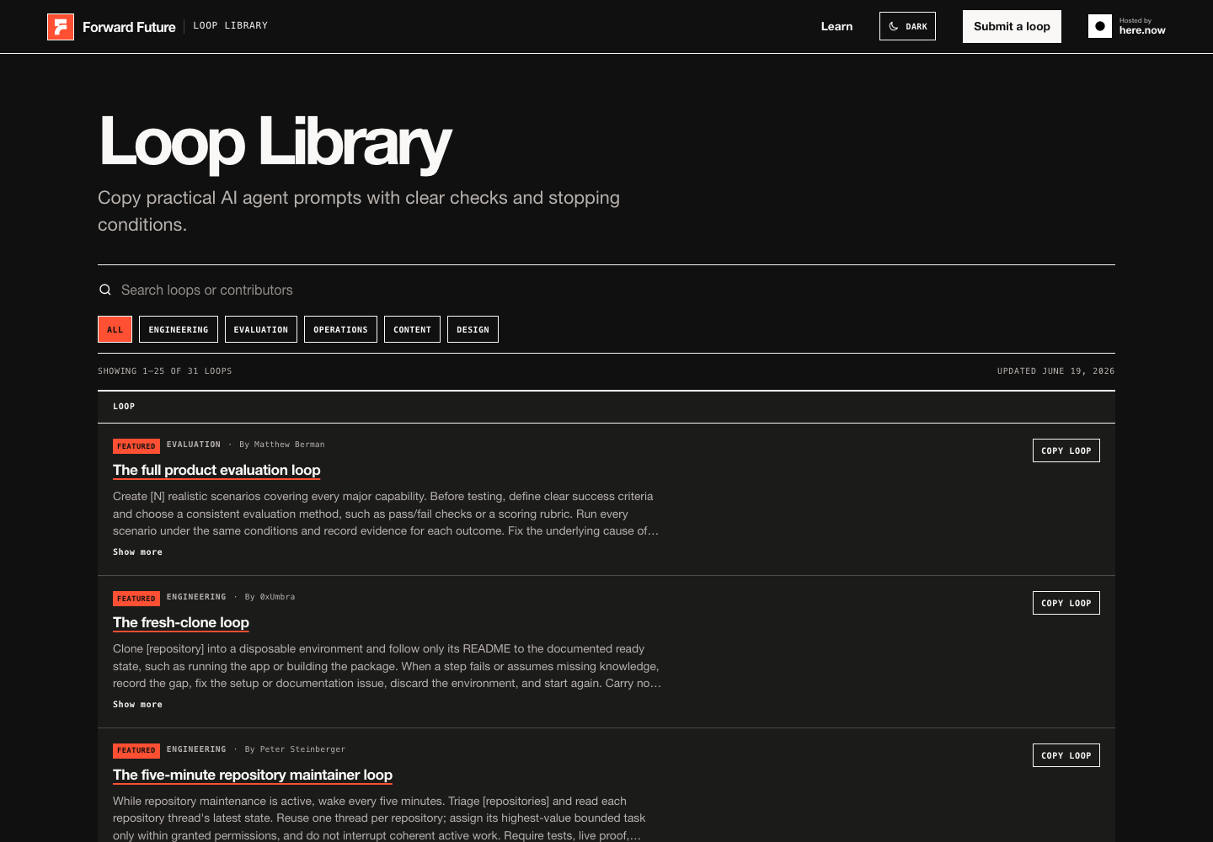
Task: Click the Loop Library main heading
Action: point(275,143)
